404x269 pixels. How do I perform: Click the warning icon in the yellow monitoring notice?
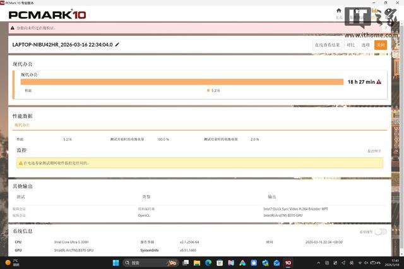(x=21, y=163)
